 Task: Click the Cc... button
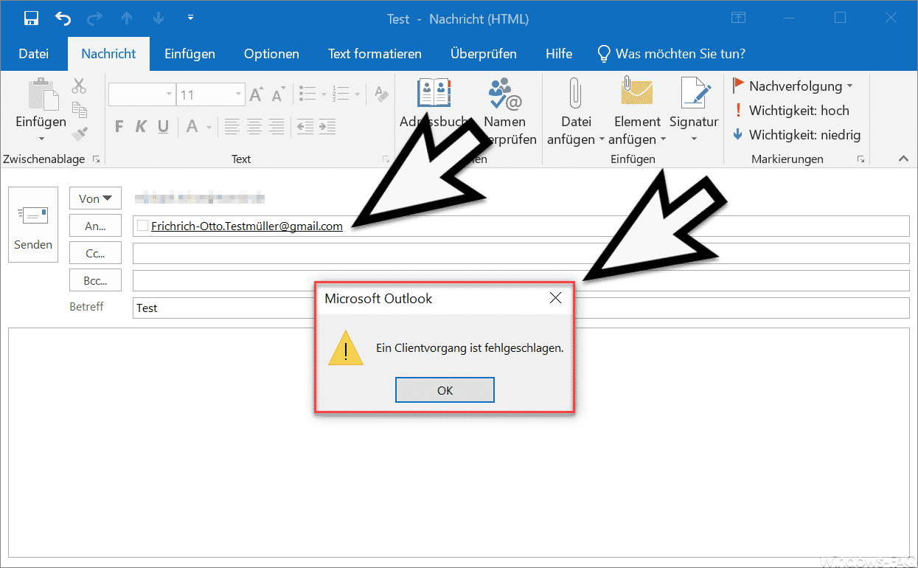click(96, 253)
